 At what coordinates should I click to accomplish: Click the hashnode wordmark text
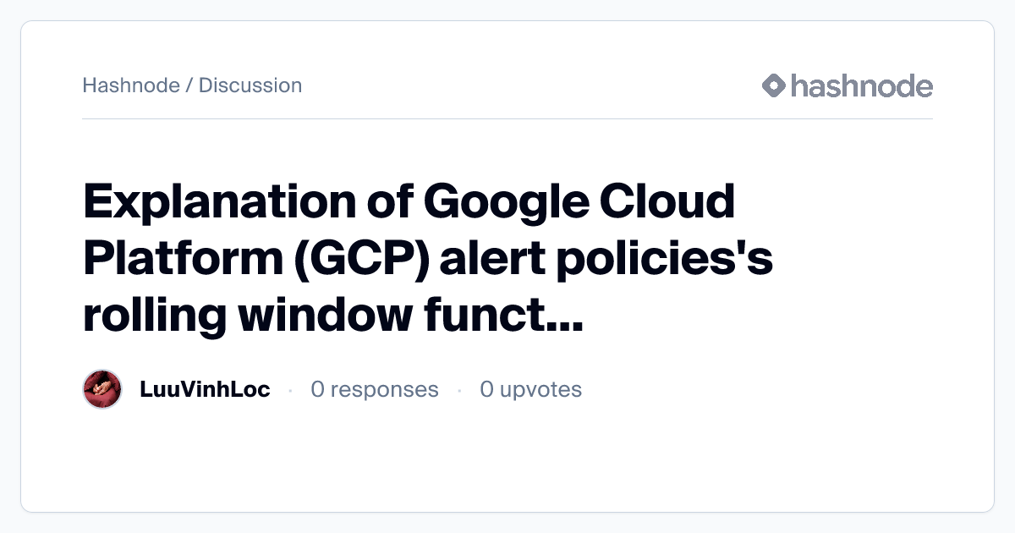(x=862, y=85)
